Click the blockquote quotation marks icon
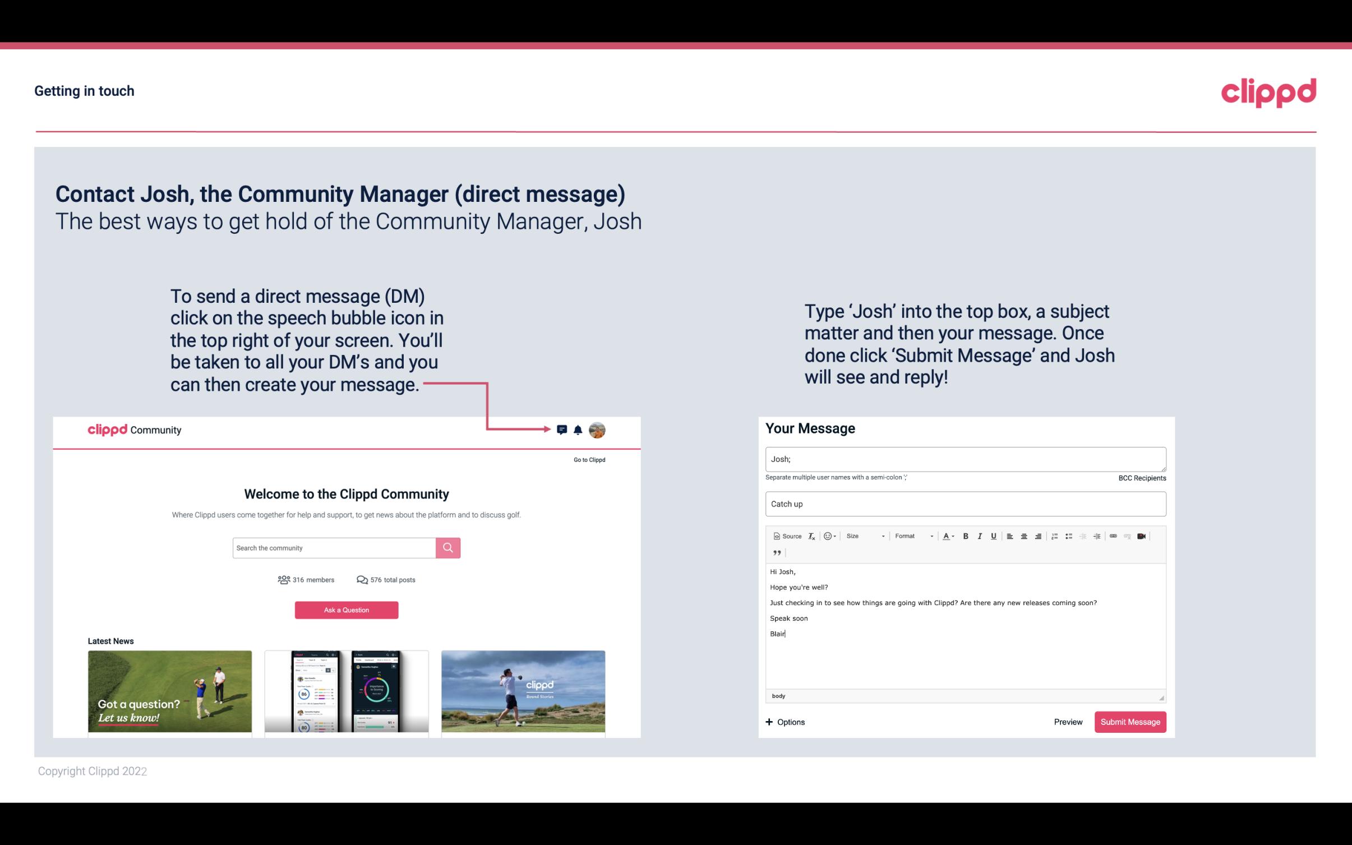The image size is (1352, 845). pyautogui.click(x=775, y=553)
